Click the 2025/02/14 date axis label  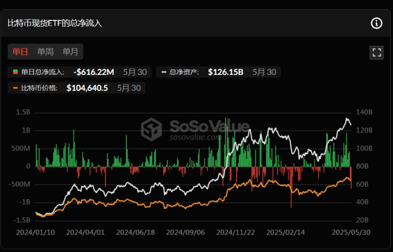point(286,233)
